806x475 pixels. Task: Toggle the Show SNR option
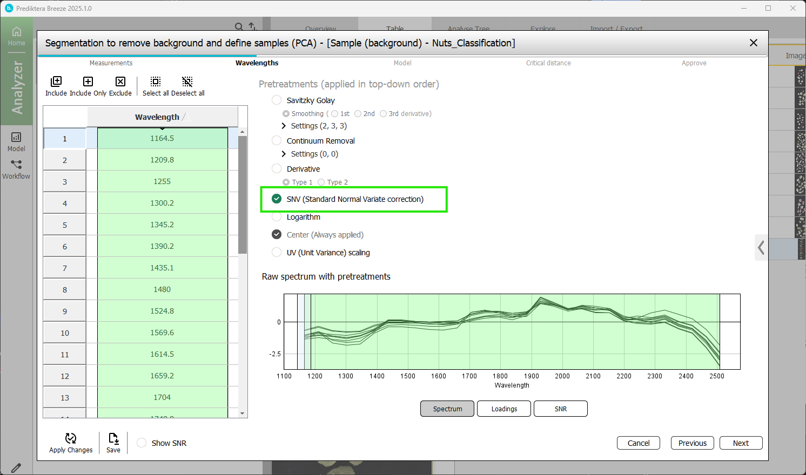142,443
